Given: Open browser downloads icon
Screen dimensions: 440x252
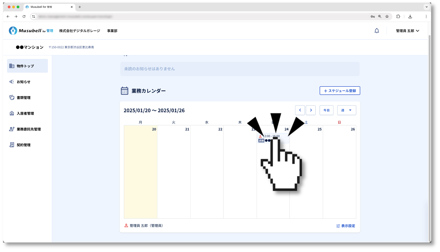Looking at the screenshot, I should tap(410, 17).
